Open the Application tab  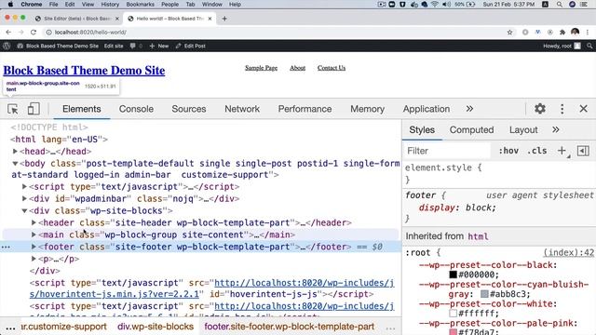(x=427, y=109)
